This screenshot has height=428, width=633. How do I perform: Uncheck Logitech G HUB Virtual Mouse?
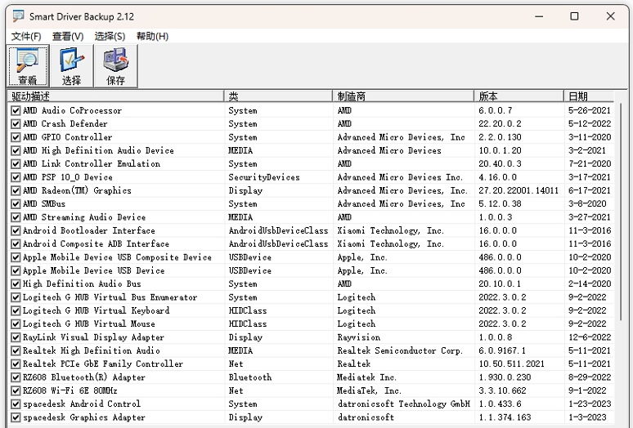tap(16, 324)
